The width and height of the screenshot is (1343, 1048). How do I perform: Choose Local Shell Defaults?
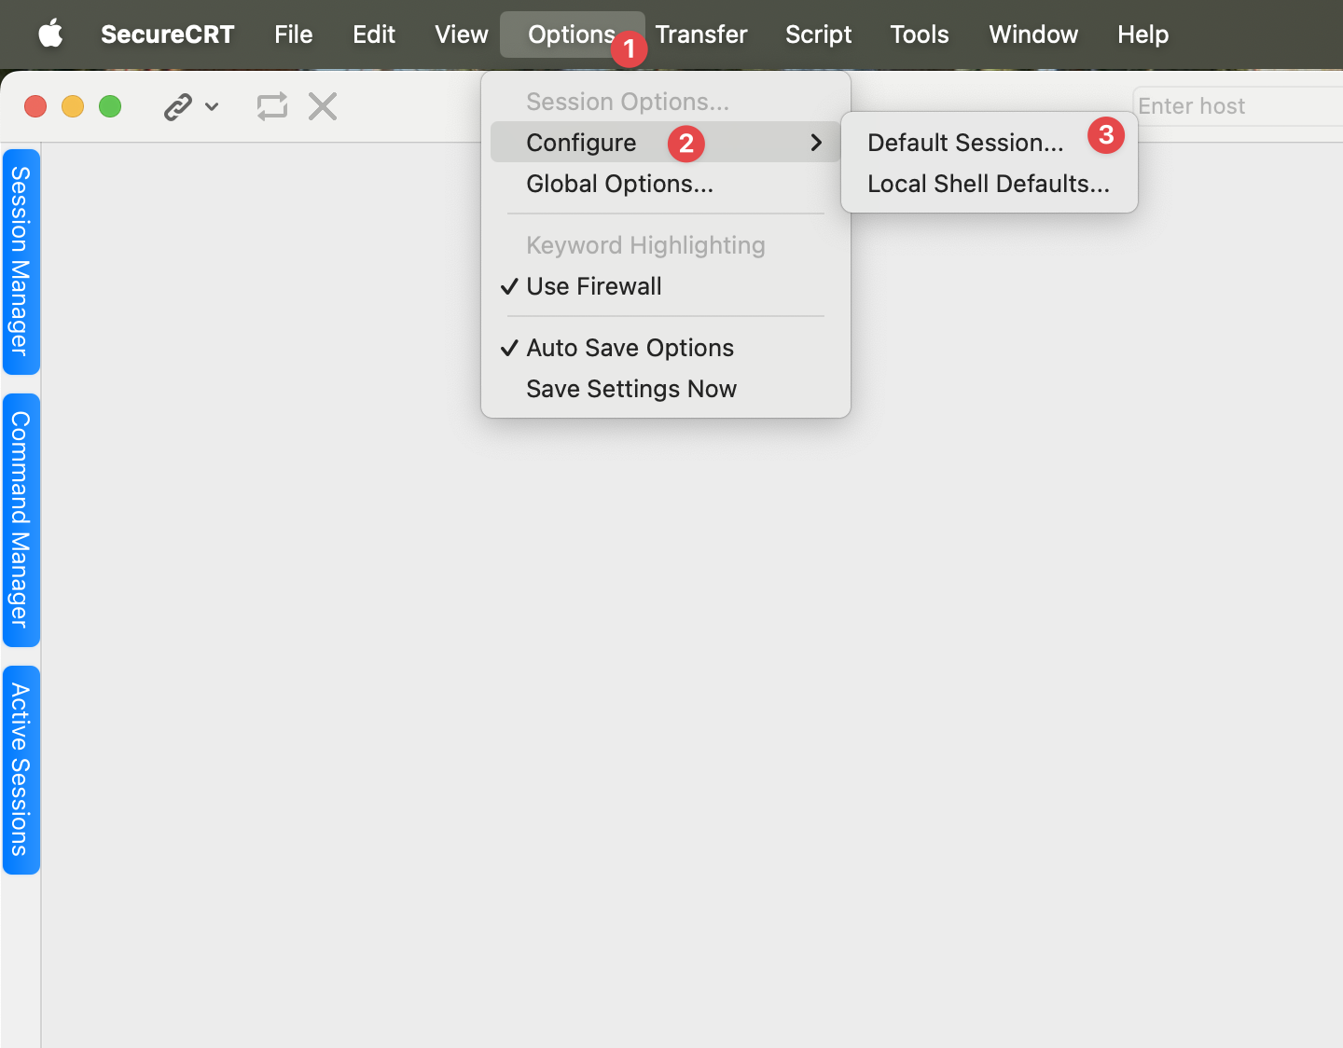click(x=988, y=184)
